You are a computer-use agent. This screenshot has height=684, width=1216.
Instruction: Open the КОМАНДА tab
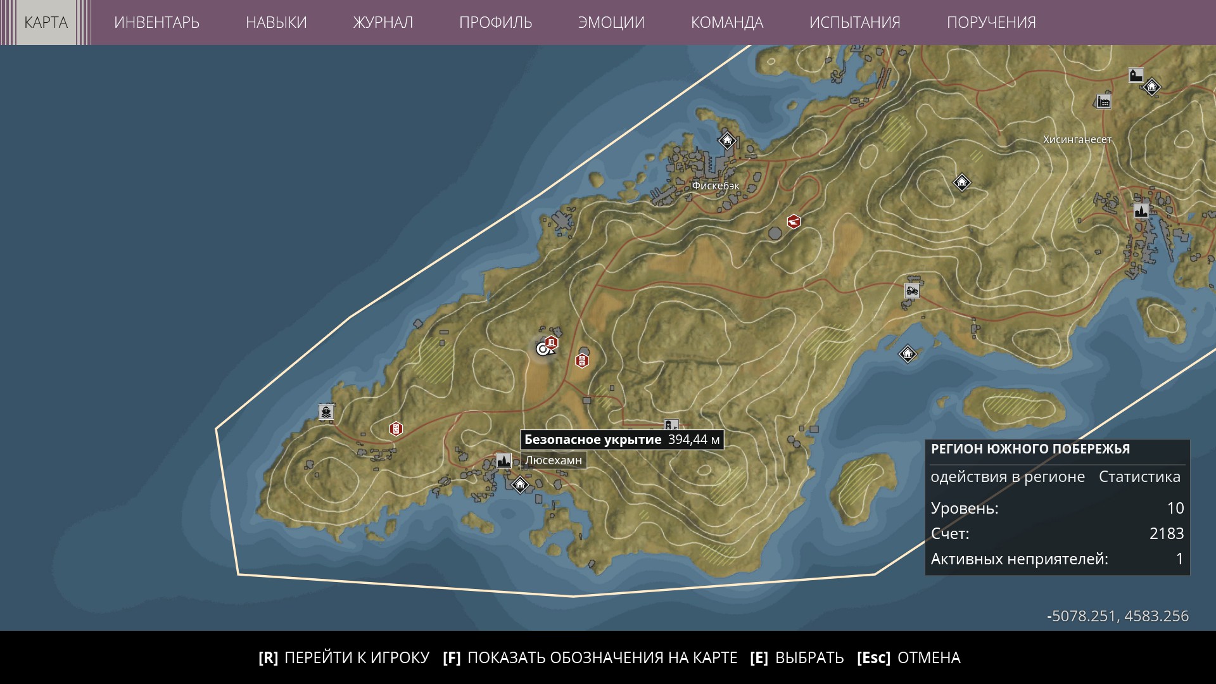tap(727, 22)
